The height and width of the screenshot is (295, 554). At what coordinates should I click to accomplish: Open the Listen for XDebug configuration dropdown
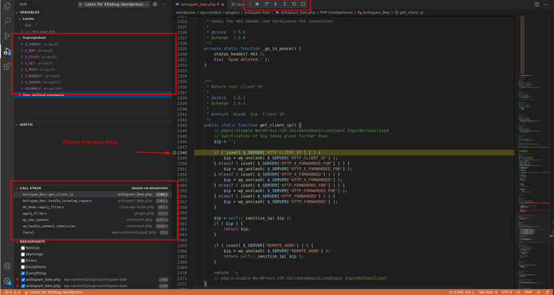click(113, 5)
